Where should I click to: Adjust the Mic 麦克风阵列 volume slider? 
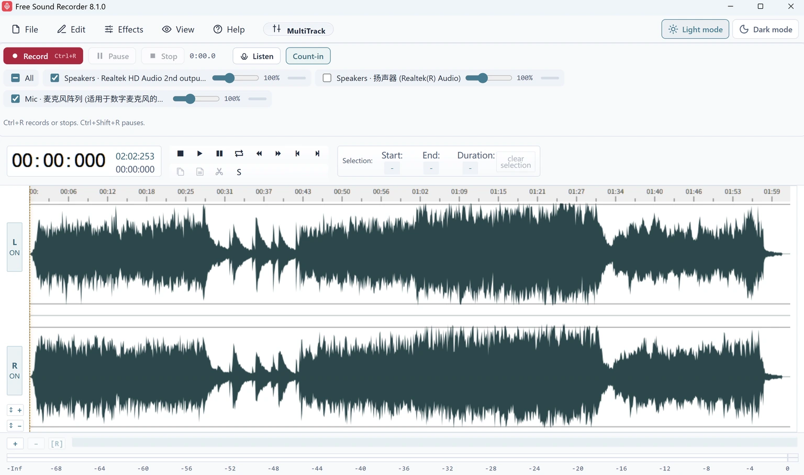click(196, 99)
